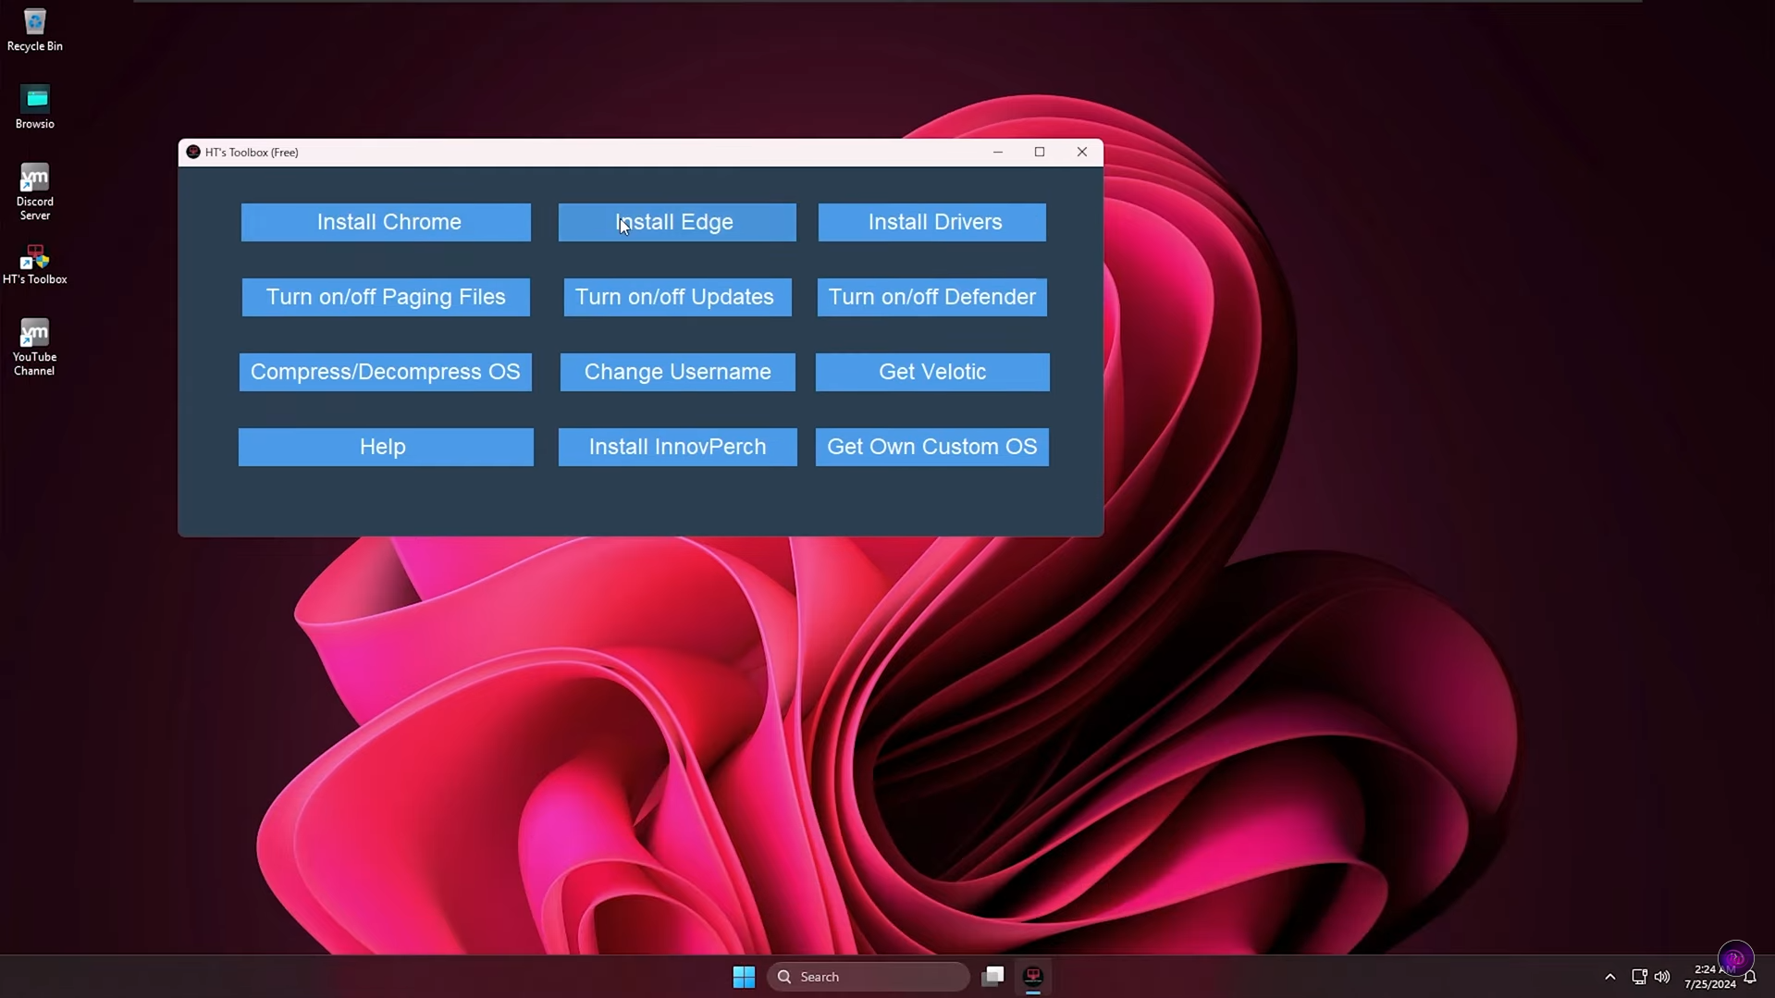Click the HT's Toolbox taskbar icon
The image size is (1775, 998).
[1033, 977]
